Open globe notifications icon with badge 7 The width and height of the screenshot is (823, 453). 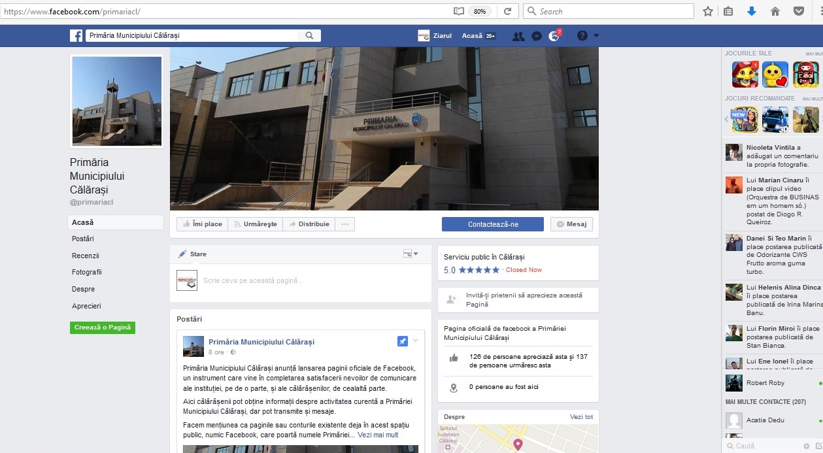[554, 37]
